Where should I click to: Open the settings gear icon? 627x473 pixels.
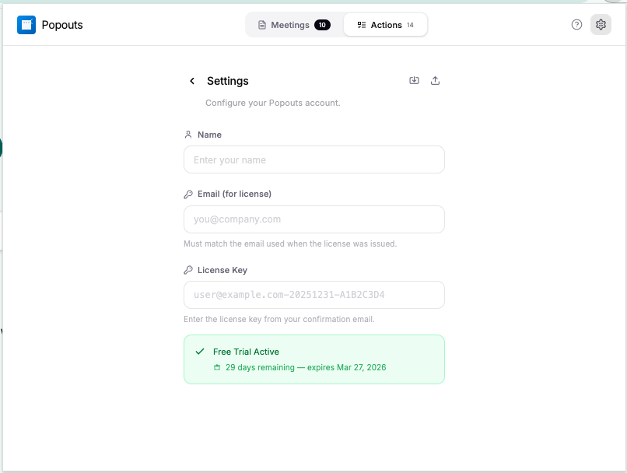600,24
